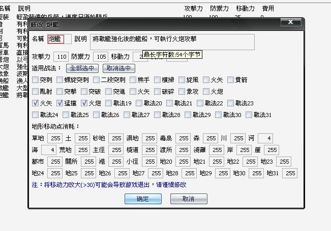Click the 費用 column header in background list

coord(268,9)
